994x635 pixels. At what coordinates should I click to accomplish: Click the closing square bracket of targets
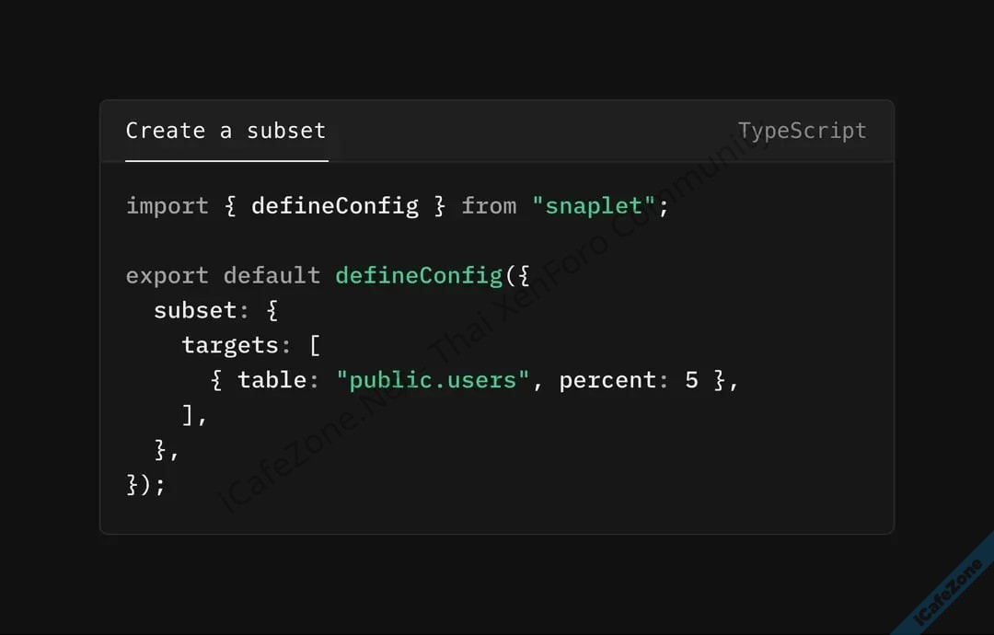(x=189, y=415)
